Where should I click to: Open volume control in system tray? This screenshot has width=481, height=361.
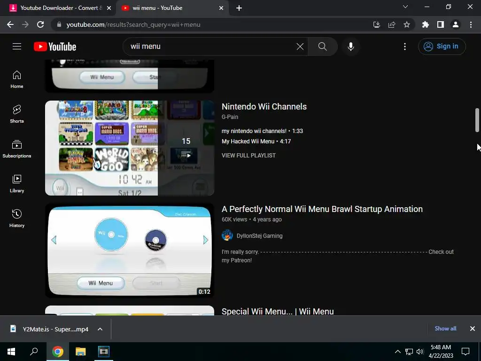coord(420,352)
